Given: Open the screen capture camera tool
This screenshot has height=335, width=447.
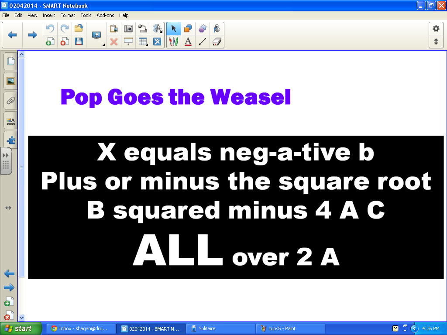Looking at the screenshot, I should click(129, 28).
